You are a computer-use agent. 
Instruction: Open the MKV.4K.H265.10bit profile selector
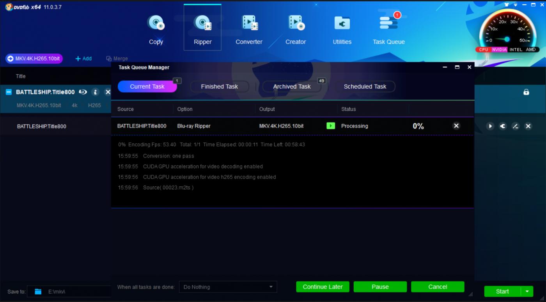34,58
